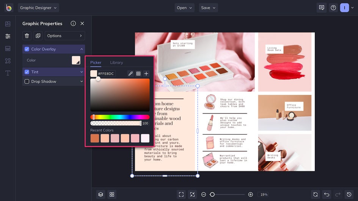Screen dimensions: 358x201
Task: Click the compact mirror illustration on canvas
Action: pos(210,102)
